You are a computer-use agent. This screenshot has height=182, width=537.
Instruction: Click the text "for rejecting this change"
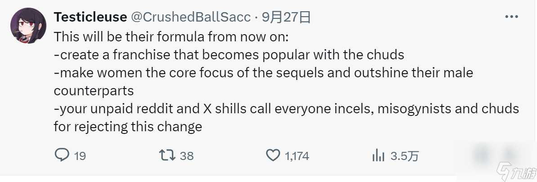click(128, 126)
